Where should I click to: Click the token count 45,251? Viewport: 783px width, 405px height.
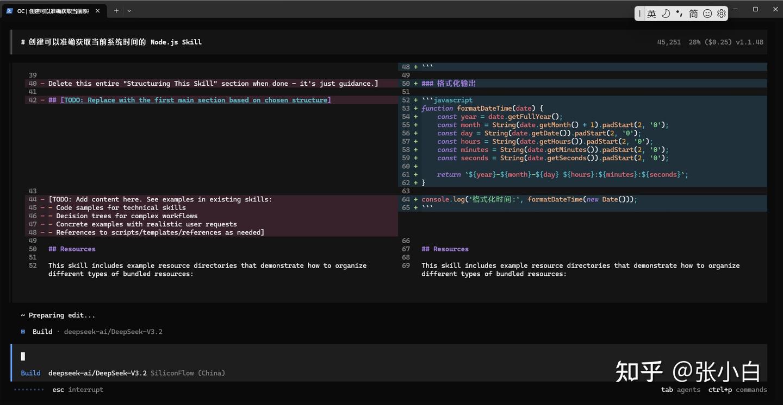pyautogui.click(x=669, y=42)
